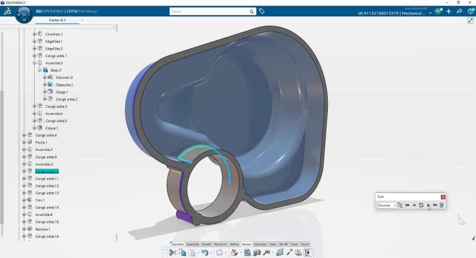Click the collapse view arrows icon
The width and height of the screenshot is (476, 258).
[470, 20]
